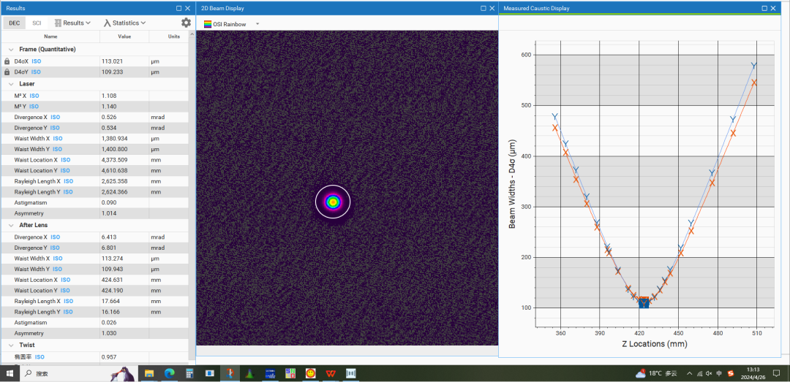
Task: Collapse the Frame (Quantitative) group
Action: [x=10, y=50]
